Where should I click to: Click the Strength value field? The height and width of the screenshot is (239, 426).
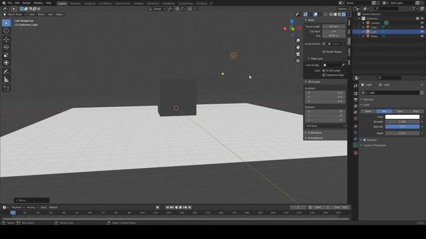click(x=402, y=121)
